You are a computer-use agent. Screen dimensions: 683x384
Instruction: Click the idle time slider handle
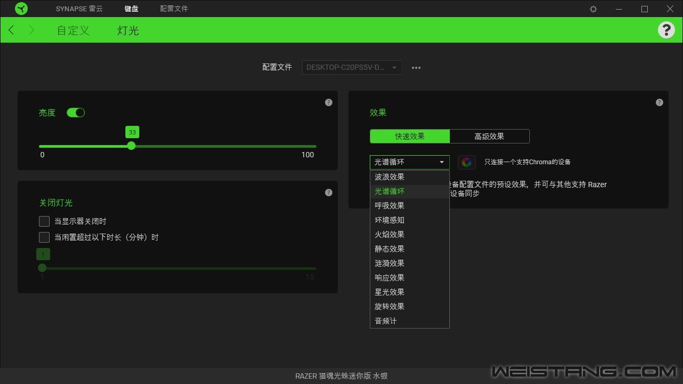(x=42, y=268)
